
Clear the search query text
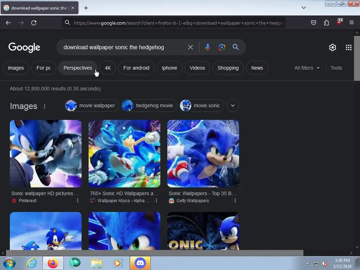pyautogui.click(x=190, y=47)
